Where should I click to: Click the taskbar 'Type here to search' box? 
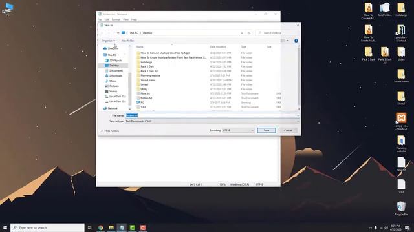(47, 227)
